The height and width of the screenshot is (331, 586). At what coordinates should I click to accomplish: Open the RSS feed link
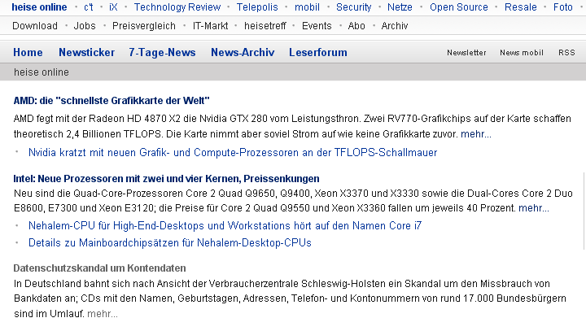[566, 53]
